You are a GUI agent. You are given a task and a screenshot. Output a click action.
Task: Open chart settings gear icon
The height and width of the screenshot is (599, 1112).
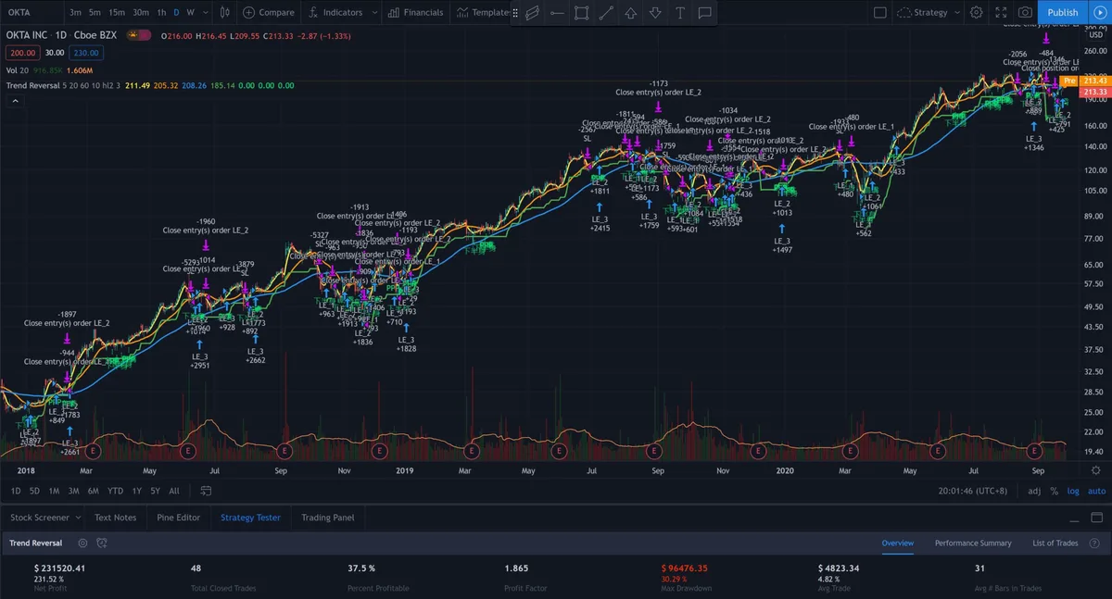pyautogui.click(x=976, y=12)
